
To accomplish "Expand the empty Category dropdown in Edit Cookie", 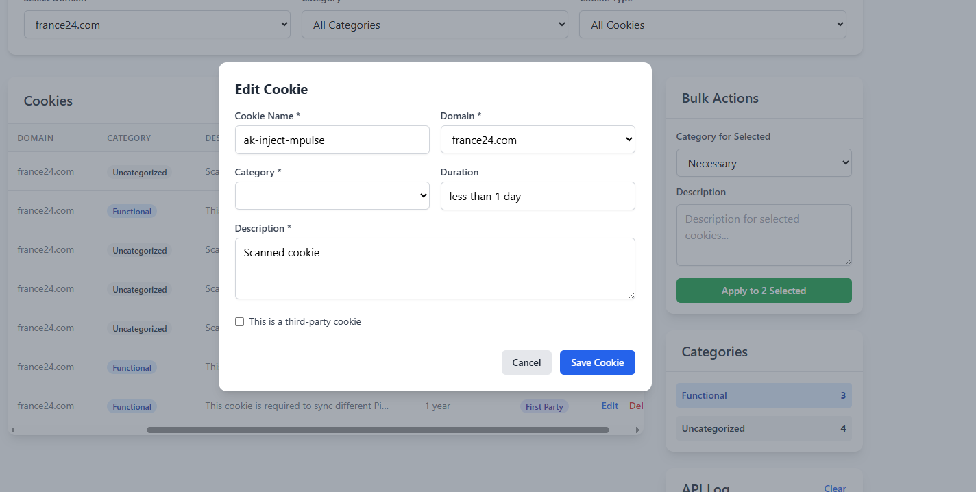I will [332, 195].
